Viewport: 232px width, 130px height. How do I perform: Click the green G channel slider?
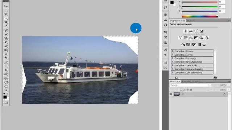click(x=199, y=6)
